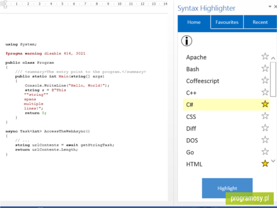Click 'public class Program' in the document
Screen dimensions: 277x208
click(30, 63)
